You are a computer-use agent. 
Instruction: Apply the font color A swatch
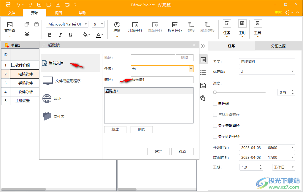coord(98,35)
